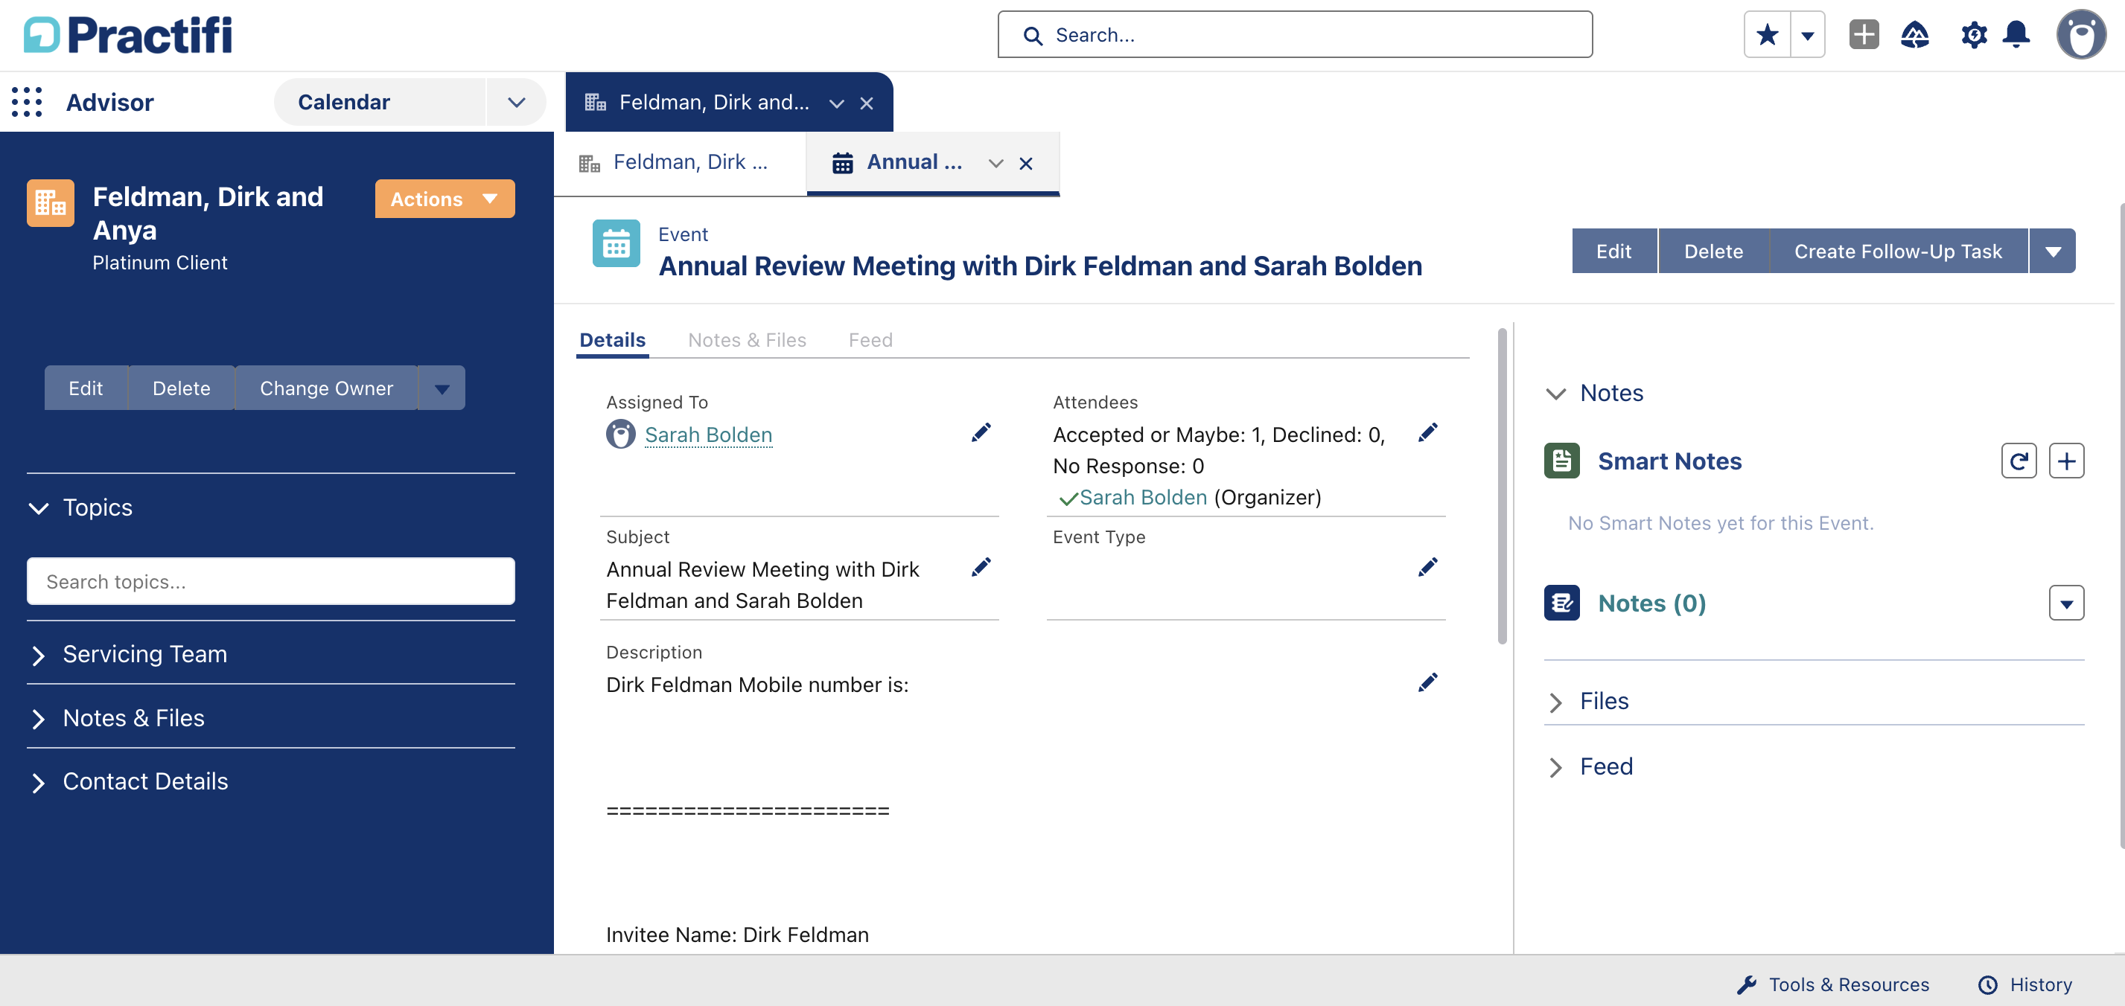The width and height of the screenshot is (2125, 1006).
Task: Select the Details tab
Action: click(612, 340)
